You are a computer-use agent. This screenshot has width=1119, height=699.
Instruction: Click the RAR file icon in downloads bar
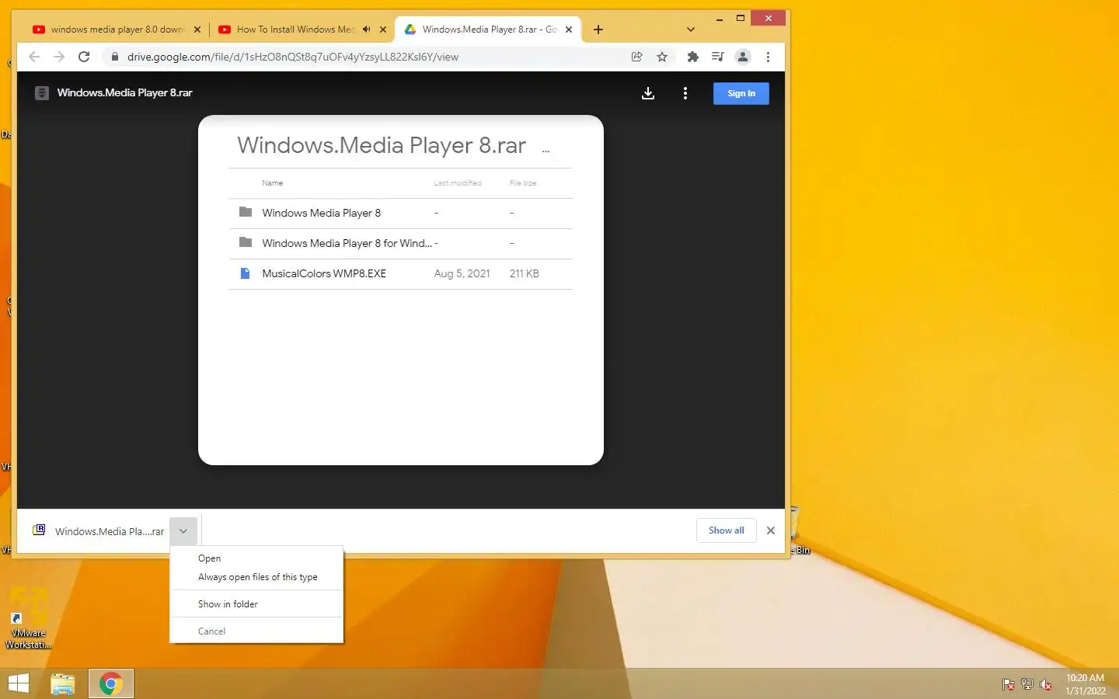click(x=39, y=530)
